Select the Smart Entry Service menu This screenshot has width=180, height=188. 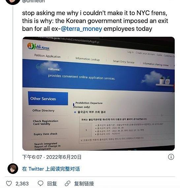click(x=124, y=62)
